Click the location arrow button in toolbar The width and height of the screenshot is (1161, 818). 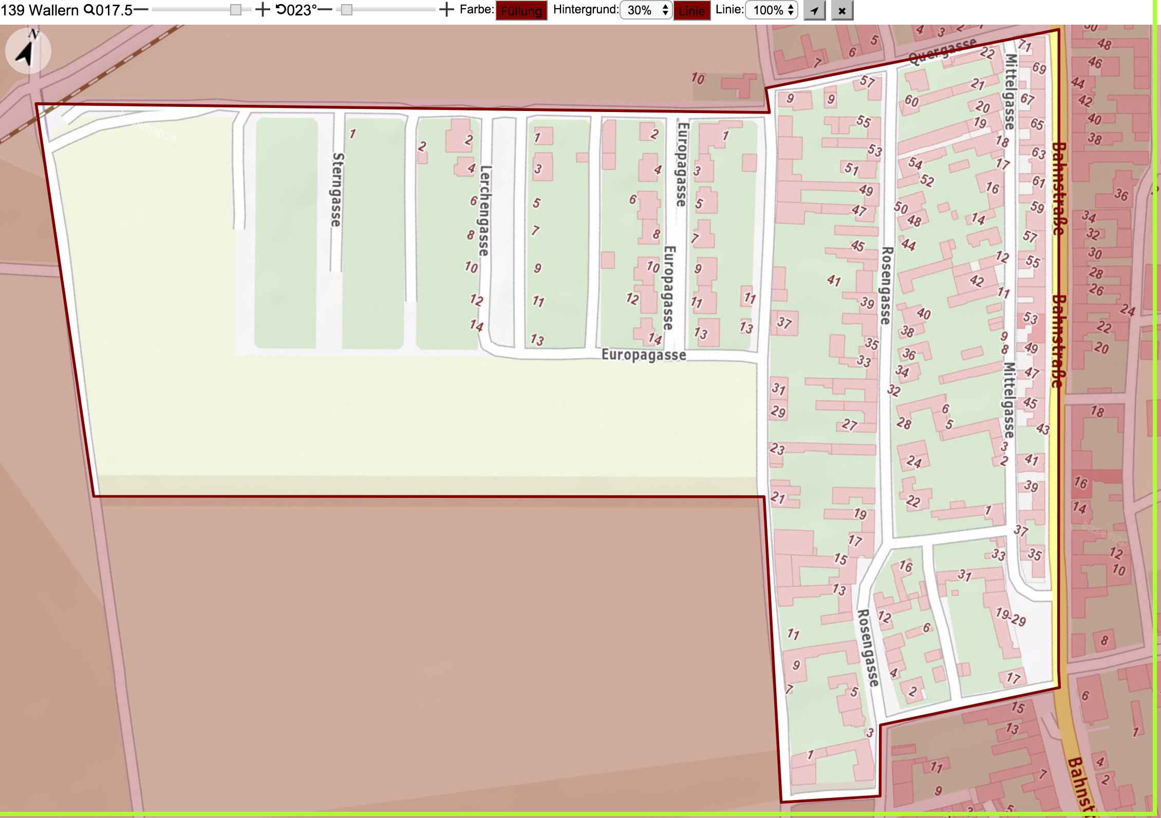coord(815,10)
